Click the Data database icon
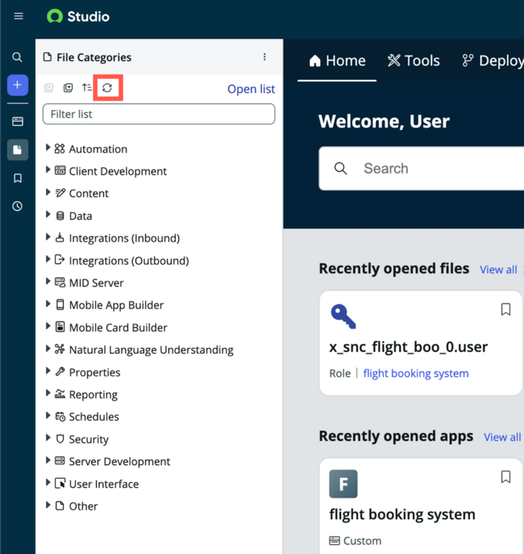Image resolution: width=524 pixels, height=554 pixels. click(x=60, y=216)
